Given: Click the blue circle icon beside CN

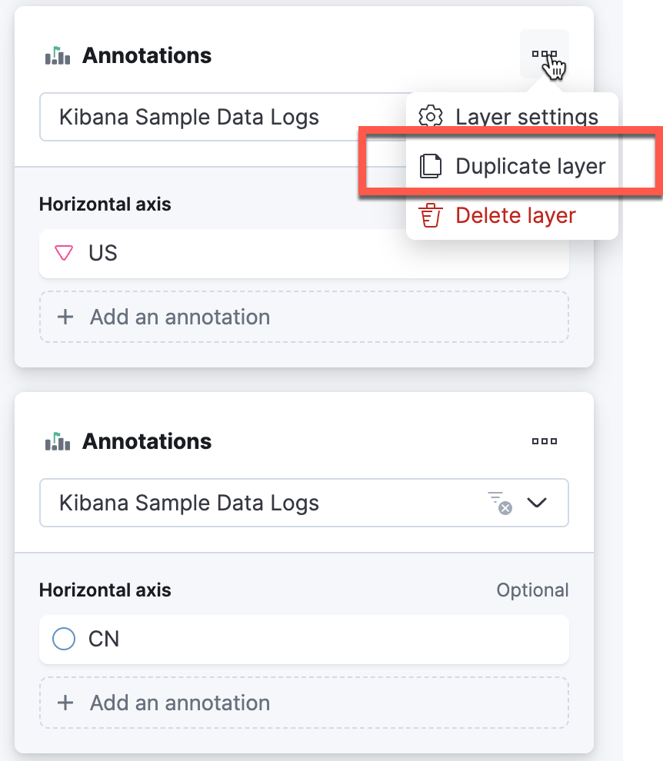Looking at the screenshot, I should [x=64, y=639].
